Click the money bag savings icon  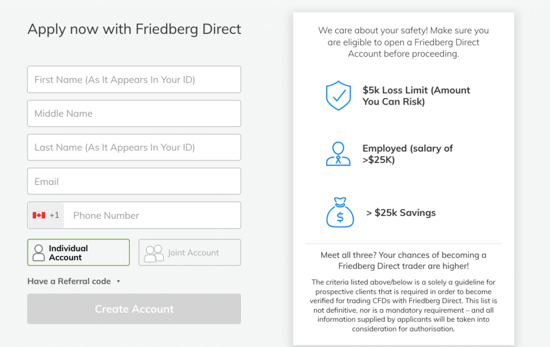pyautogui.click(x=340, y=212)
